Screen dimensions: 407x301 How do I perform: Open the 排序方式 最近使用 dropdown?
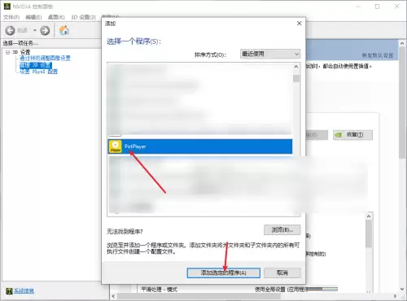[x=270, y=54]
